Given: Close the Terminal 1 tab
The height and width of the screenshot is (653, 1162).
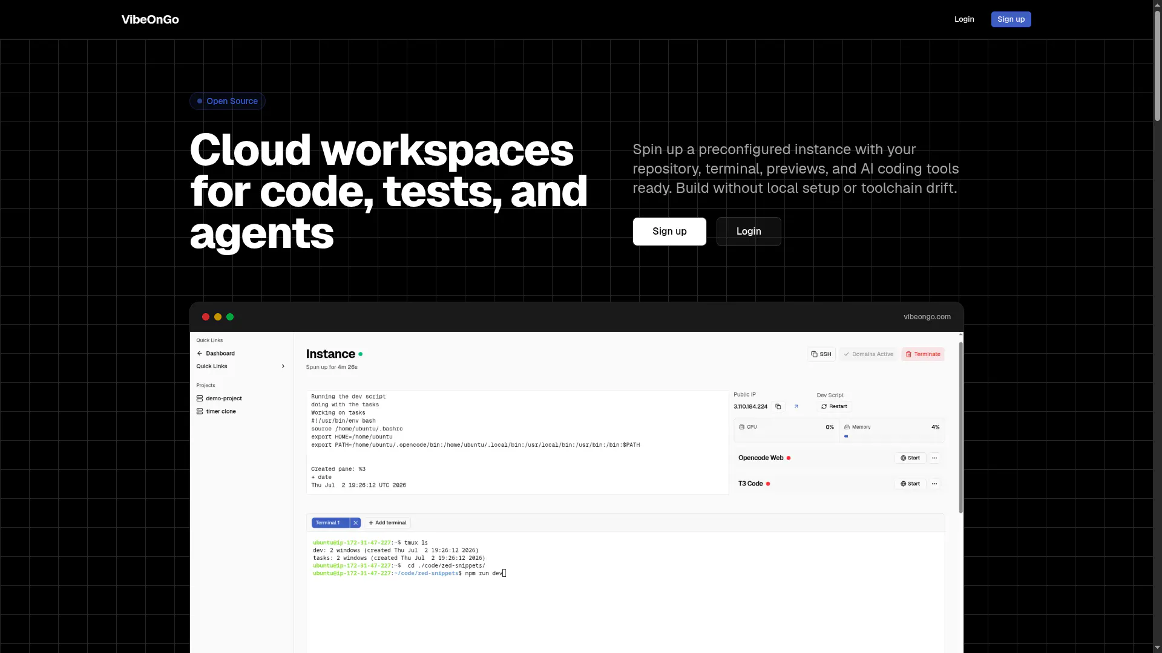Looking at the screenshot, I should (356, 523).
